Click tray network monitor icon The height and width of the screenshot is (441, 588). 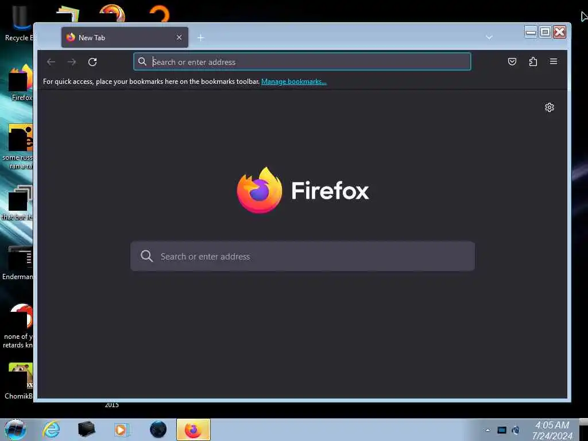click(x=502, y=430)
